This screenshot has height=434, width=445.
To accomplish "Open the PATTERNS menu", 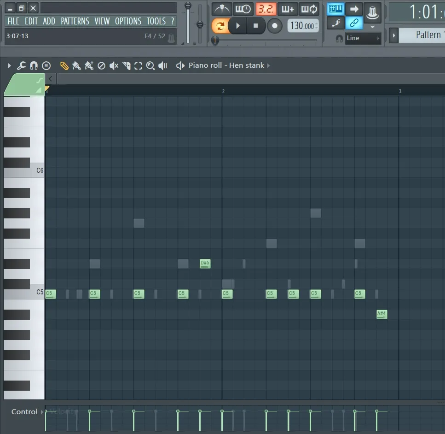I will tap(75, 21).
